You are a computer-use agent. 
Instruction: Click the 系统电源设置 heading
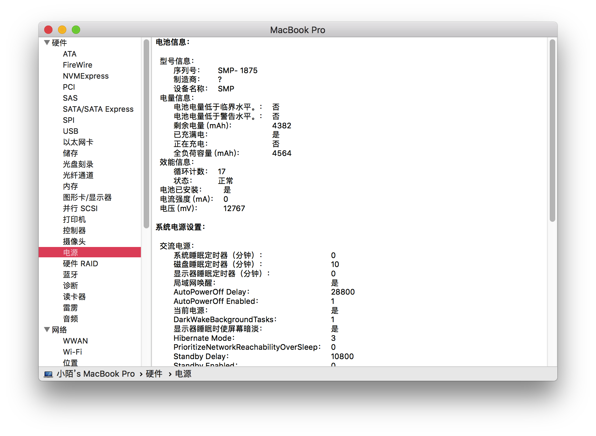[180, 227]
